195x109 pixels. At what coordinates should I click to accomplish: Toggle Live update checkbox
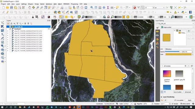pyautogui.click(x=175, y=100)
